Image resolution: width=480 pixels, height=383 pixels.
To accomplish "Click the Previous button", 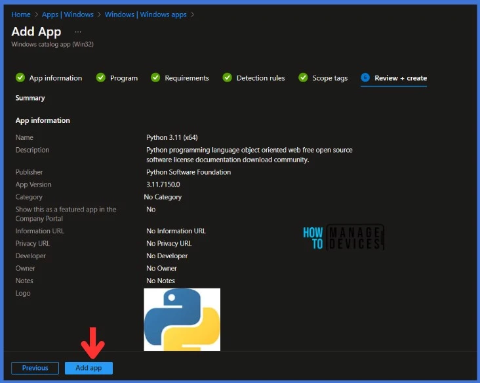I will coord(35,368).
